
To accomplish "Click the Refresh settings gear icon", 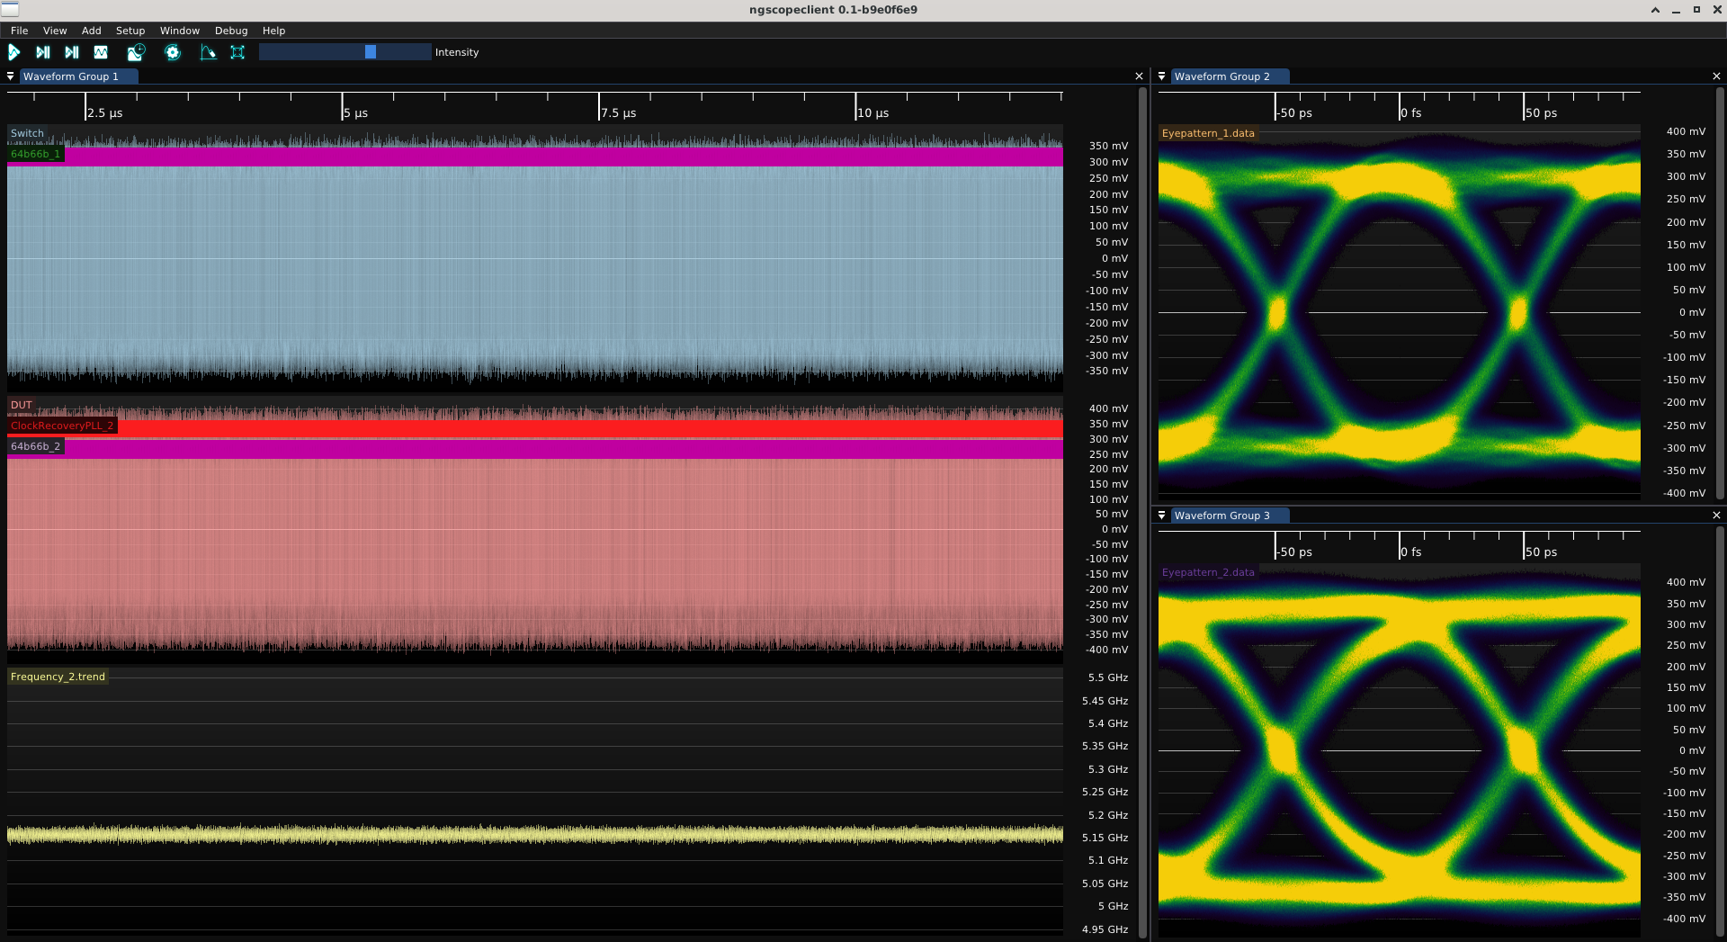I will [173, 52].
